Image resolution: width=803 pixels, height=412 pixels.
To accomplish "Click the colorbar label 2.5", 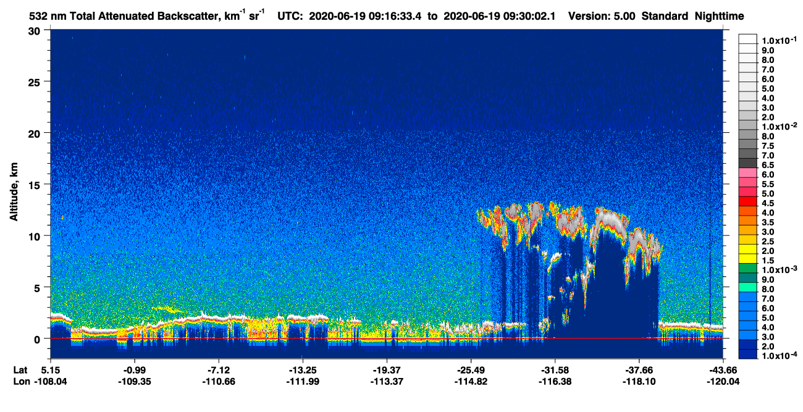I will pos(768,242).
